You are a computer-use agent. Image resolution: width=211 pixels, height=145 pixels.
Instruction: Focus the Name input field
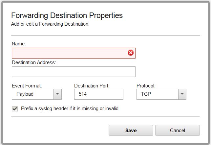click(74, 53)
